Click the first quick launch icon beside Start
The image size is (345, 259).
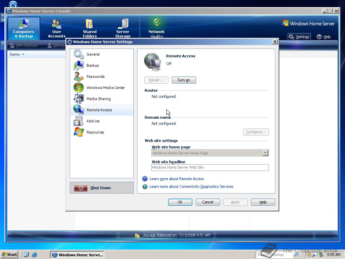(26, 255)
